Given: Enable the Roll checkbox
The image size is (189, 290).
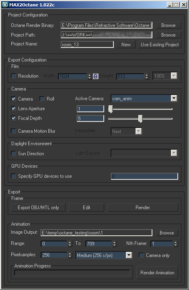Looking at the screenshot, I should pyautogui.click(x=42, y=99).
